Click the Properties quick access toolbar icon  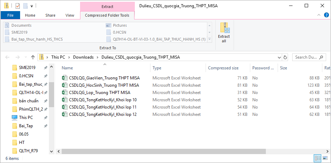[x=18, y=6]
